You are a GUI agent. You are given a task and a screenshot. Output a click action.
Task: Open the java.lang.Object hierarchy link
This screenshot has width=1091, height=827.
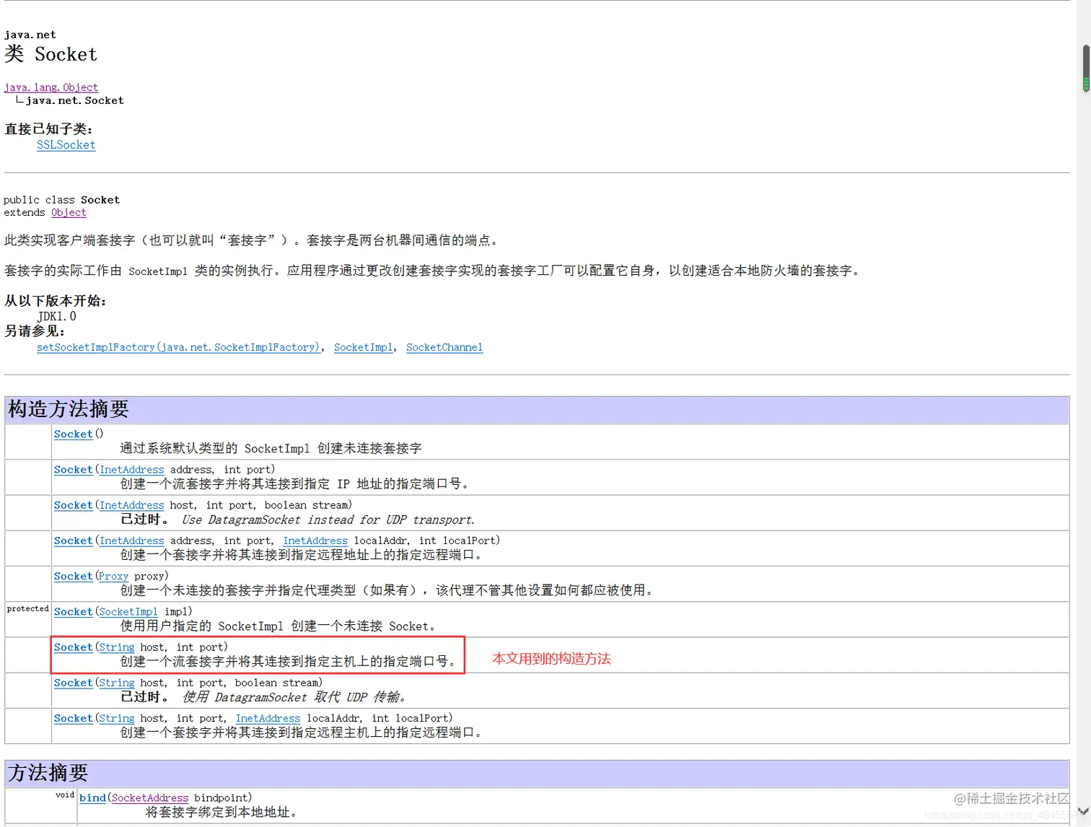tap(51, 87)
